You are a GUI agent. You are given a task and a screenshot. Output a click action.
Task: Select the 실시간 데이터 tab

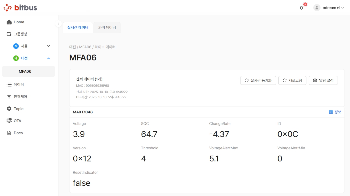click(x=78, y=27)
